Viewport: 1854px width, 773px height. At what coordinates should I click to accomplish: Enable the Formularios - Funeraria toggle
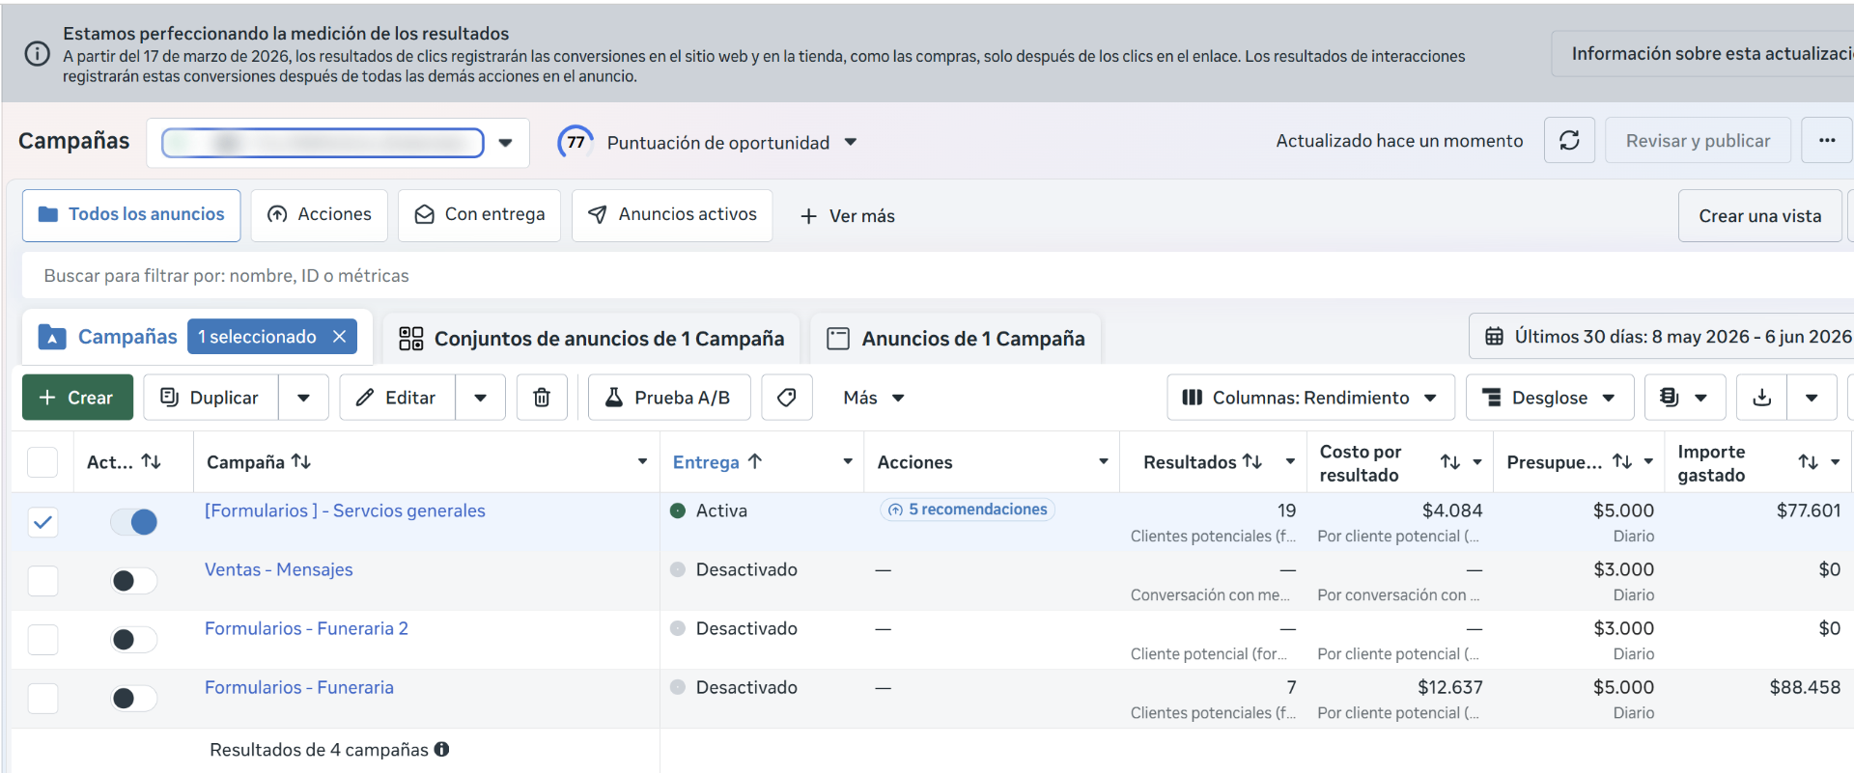pyautogui.click(x=134, y=699)
